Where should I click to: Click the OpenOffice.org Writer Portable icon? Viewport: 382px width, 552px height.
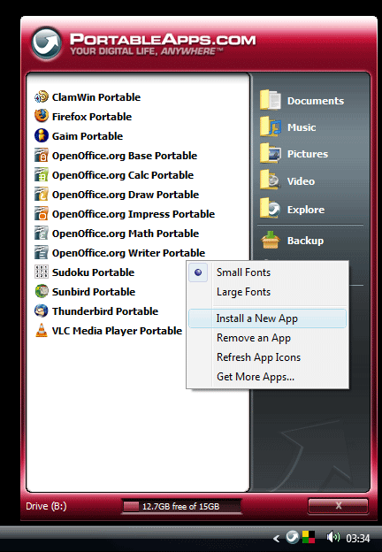[42, 252]
